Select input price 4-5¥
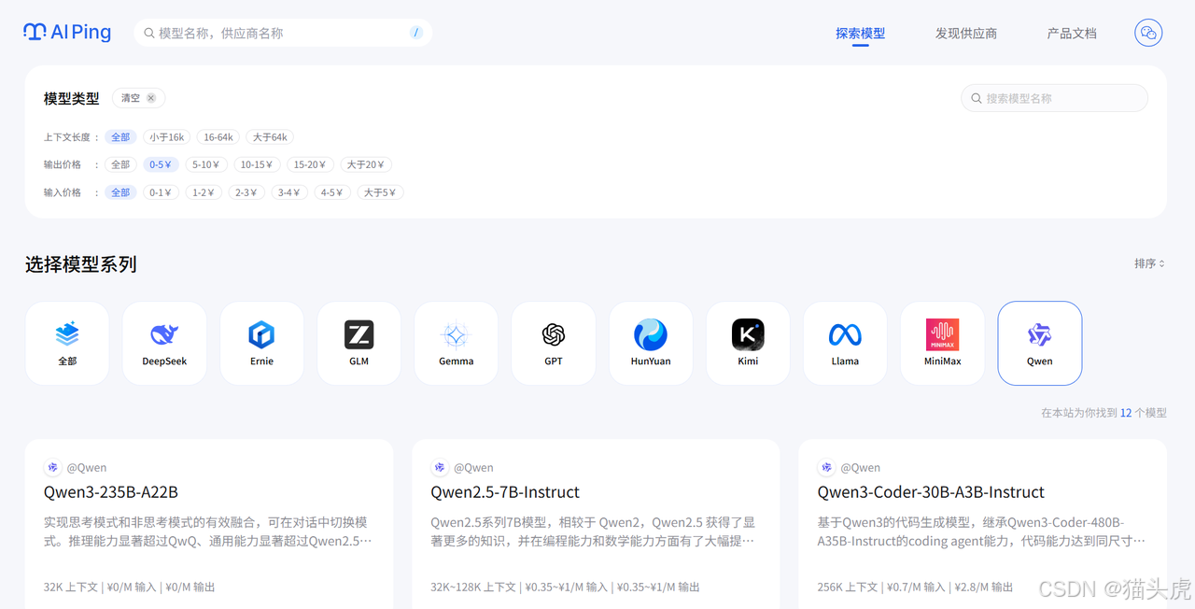1195x609 pixels. 332,192
